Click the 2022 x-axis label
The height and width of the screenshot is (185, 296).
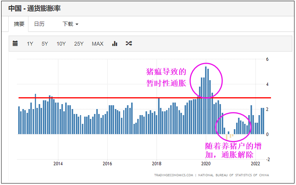coord(255,164)
